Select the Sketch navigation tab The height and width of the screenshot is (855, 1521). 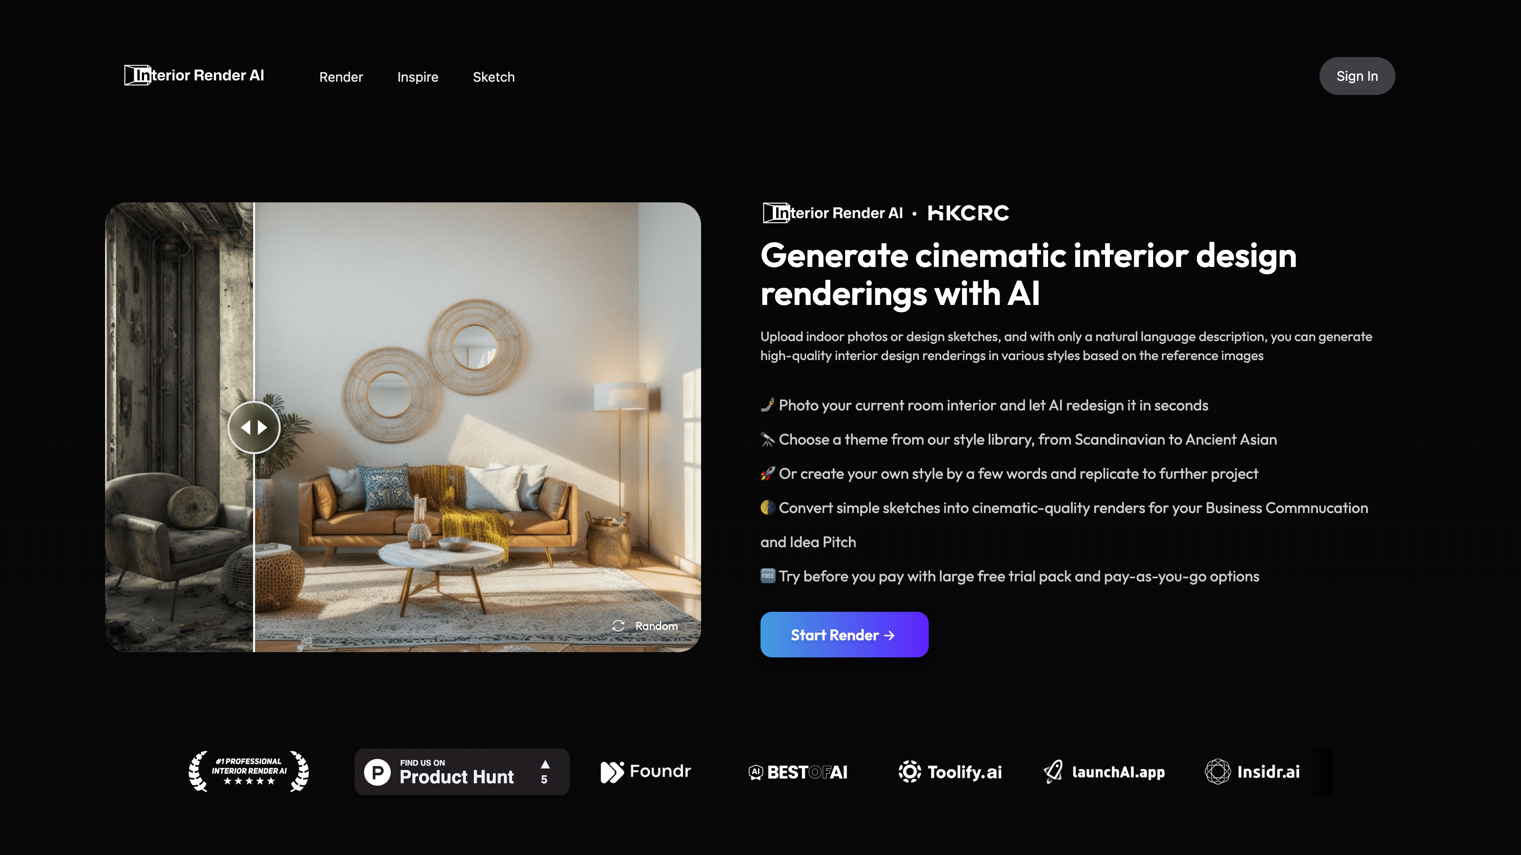point(493,76)
